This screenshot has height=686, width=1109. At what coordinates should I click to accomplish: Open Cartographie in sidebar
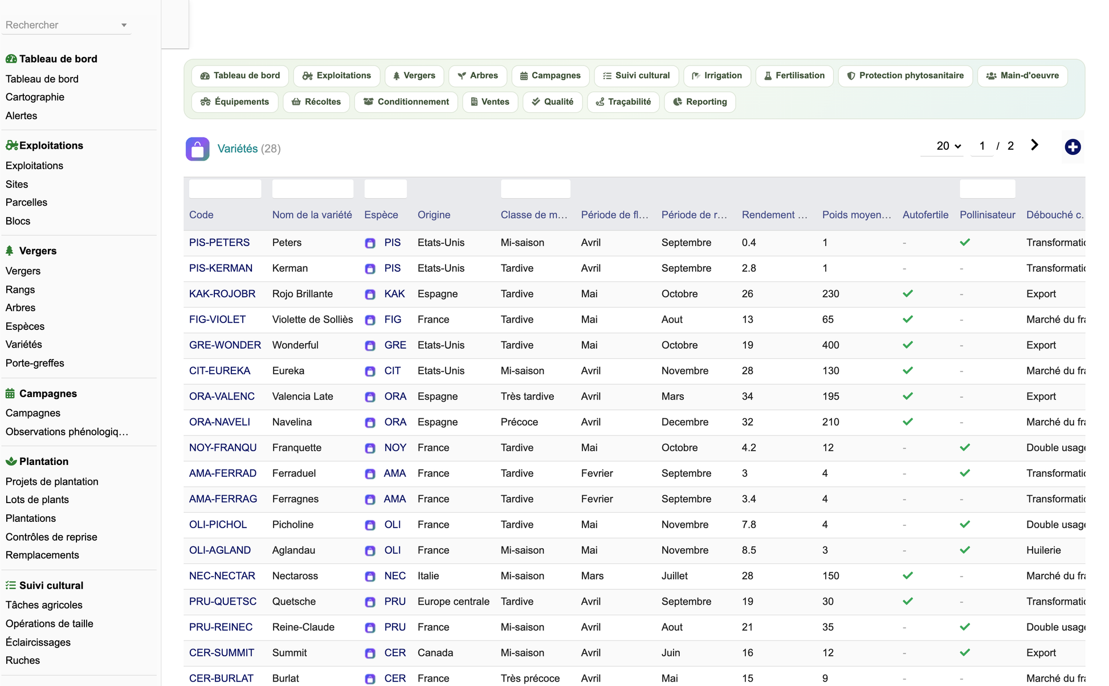click(x=35, y=97)
